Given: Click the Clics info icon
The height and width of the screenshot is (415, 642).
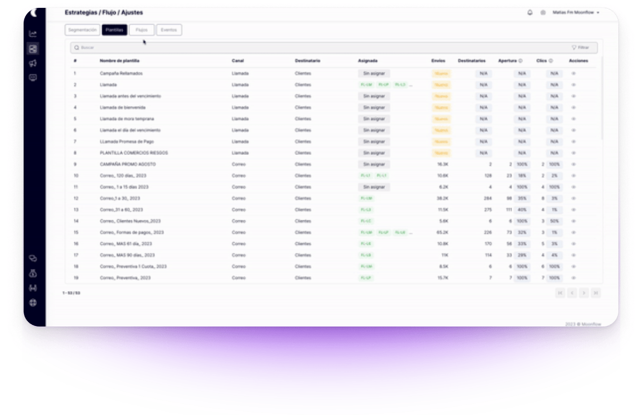Looking at the screenshot, I should [550, 61].
